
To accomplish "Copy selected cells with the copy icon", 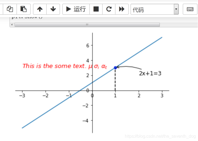I will click(x=10, y=9).
